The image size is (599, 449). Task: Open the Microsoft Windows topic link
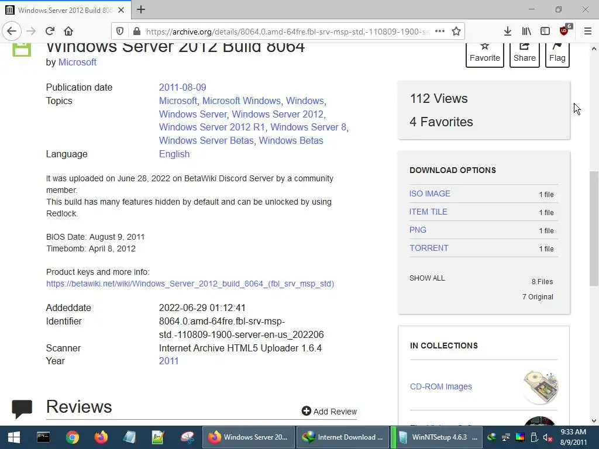[x=242, y=101]
